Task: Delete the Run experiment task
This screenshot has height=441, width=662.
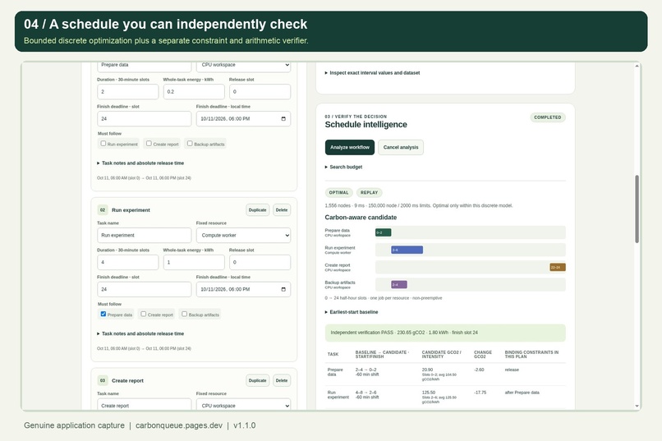Action: coord(282,209)
